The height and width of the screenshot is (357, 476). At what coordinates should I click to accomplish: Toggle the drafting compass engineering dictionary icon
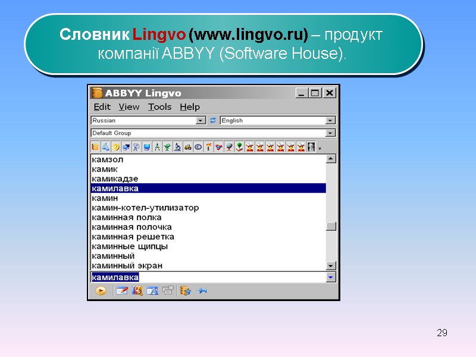[x=157, y=147]
